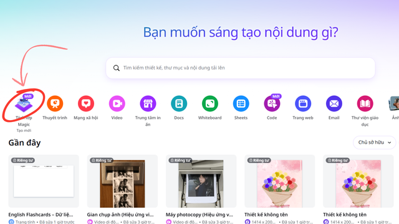
Task: Open English Flashcards design thumbnail
Action: [x=44, y=181]
